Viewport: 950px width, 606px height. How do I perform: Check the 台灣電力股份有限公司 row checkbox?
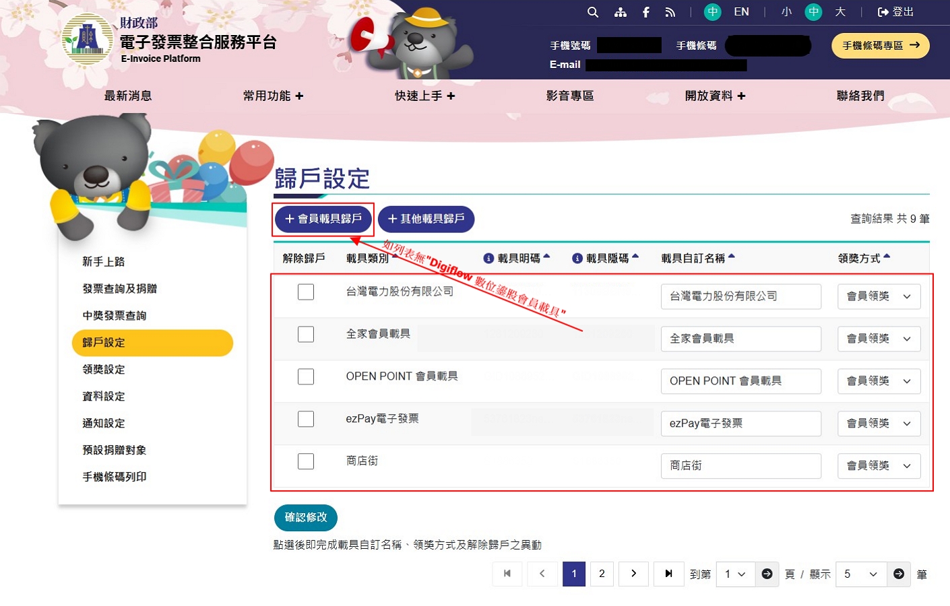pos(306,292)
